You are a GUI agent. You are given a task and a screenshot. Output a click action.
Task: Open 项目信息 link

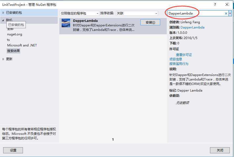[x=176, y=59]
